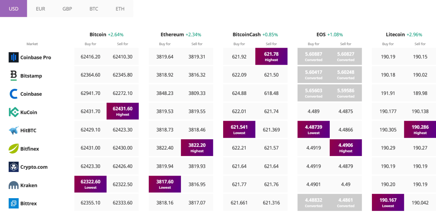Click the HitBTC logo icon

coord(13,130)
